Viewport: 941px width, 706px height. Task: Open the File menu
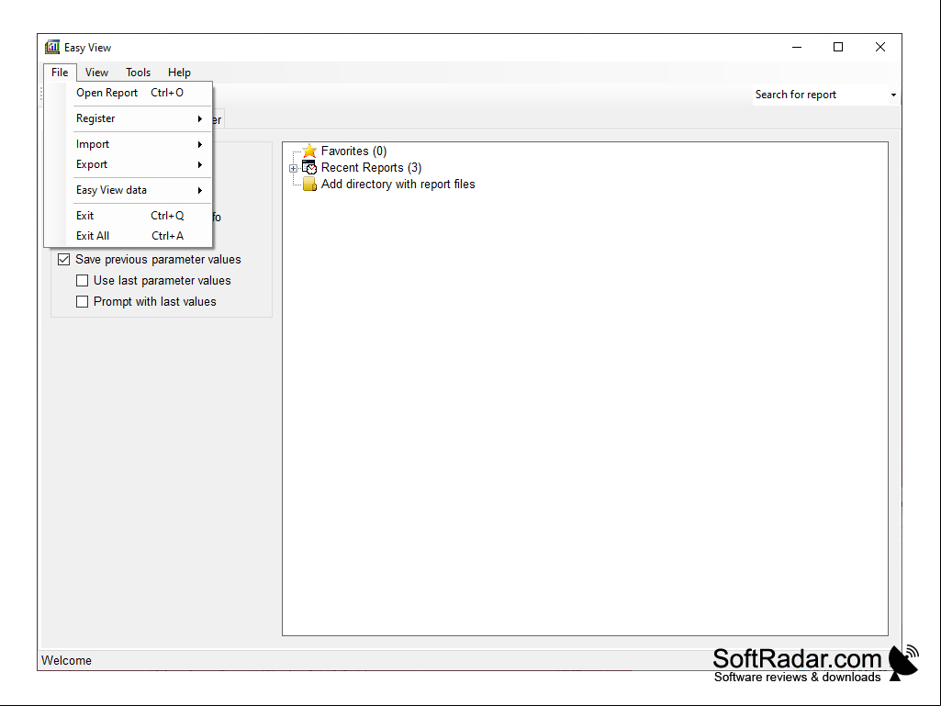point(60,72)
